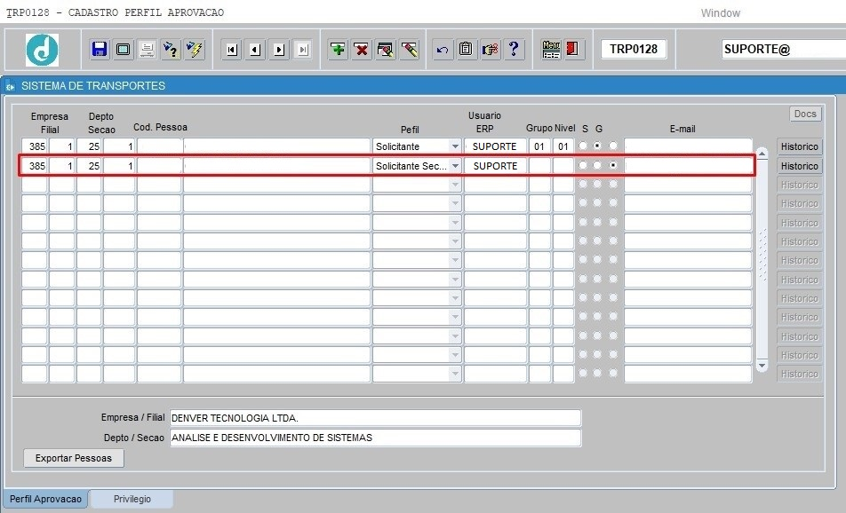This screenshot has height=513, width=846.
Task: Click Cod. Pessoa field in Solicitante row
Action: (x=159, y=146)
